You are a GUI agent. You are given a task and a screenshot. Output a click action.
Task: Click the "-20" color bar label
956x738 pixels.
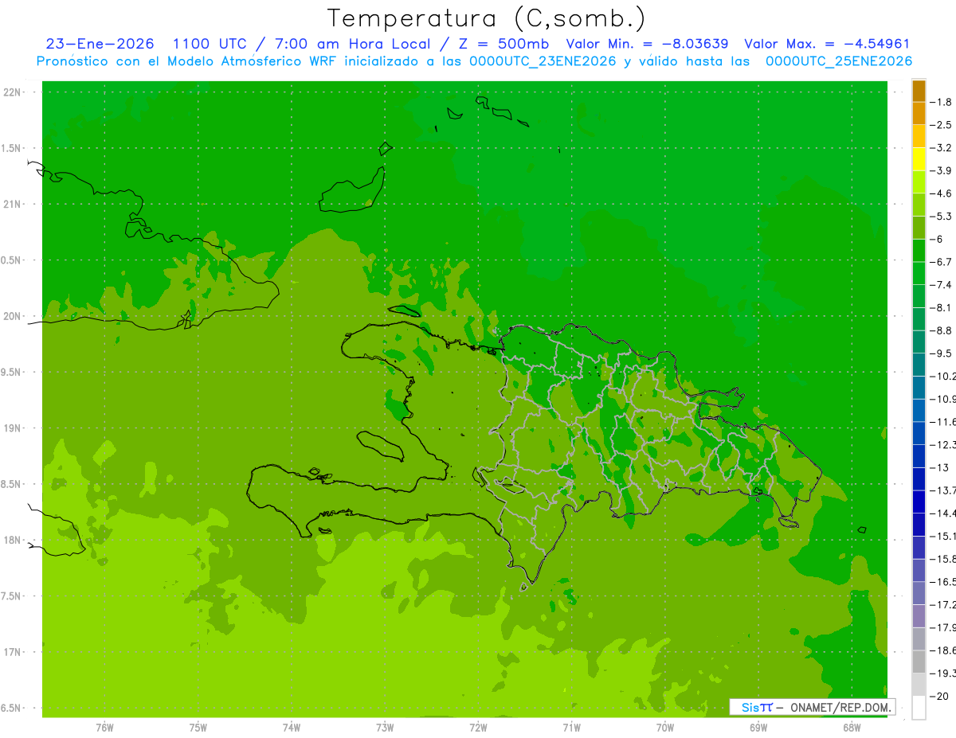939,696
